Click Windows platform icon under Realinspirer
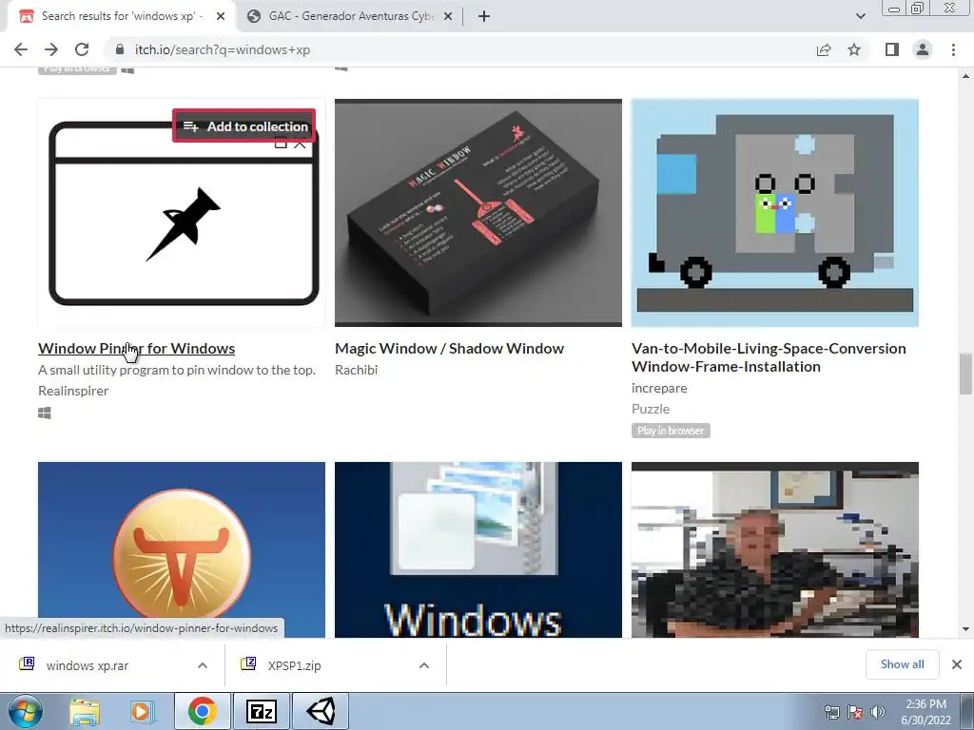 pos(44,413)
